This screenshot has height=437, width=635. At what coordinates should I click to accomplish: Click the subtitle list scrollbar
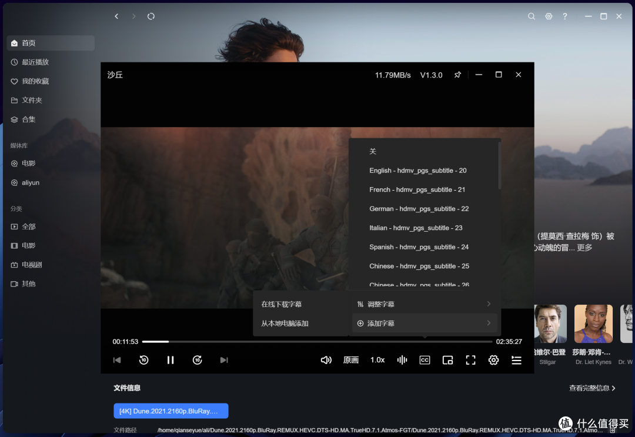click(499, 165)
